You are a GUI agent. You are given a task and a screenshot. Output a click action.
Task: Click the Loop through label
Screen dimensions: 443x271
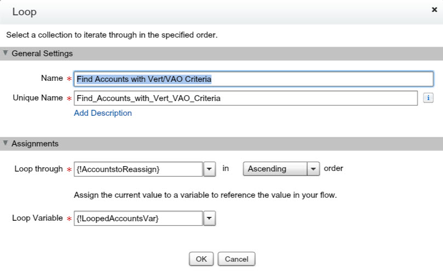(38, 169)
